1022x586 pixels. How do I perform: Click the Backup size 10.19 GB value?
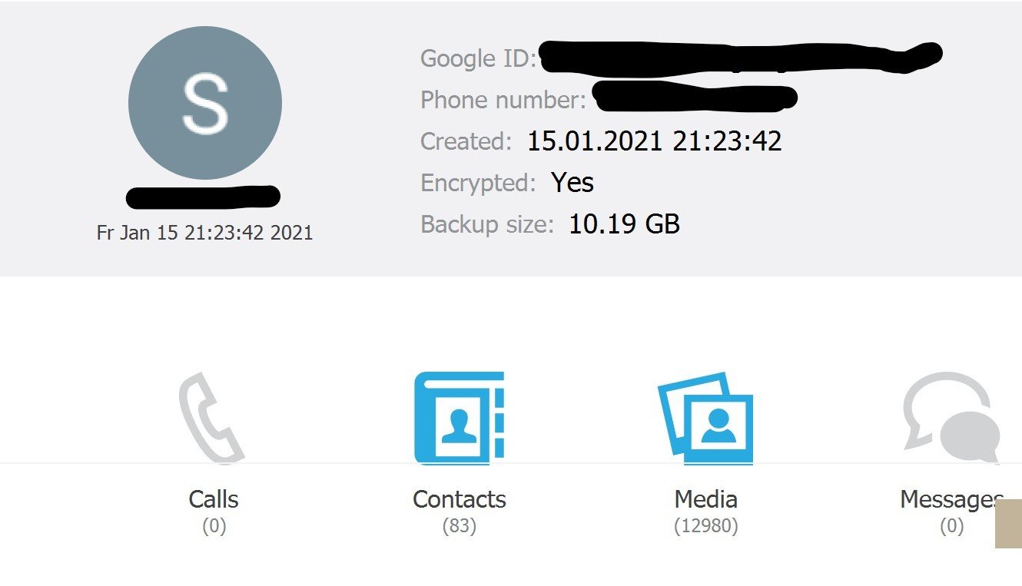click(x=624, y=224)
